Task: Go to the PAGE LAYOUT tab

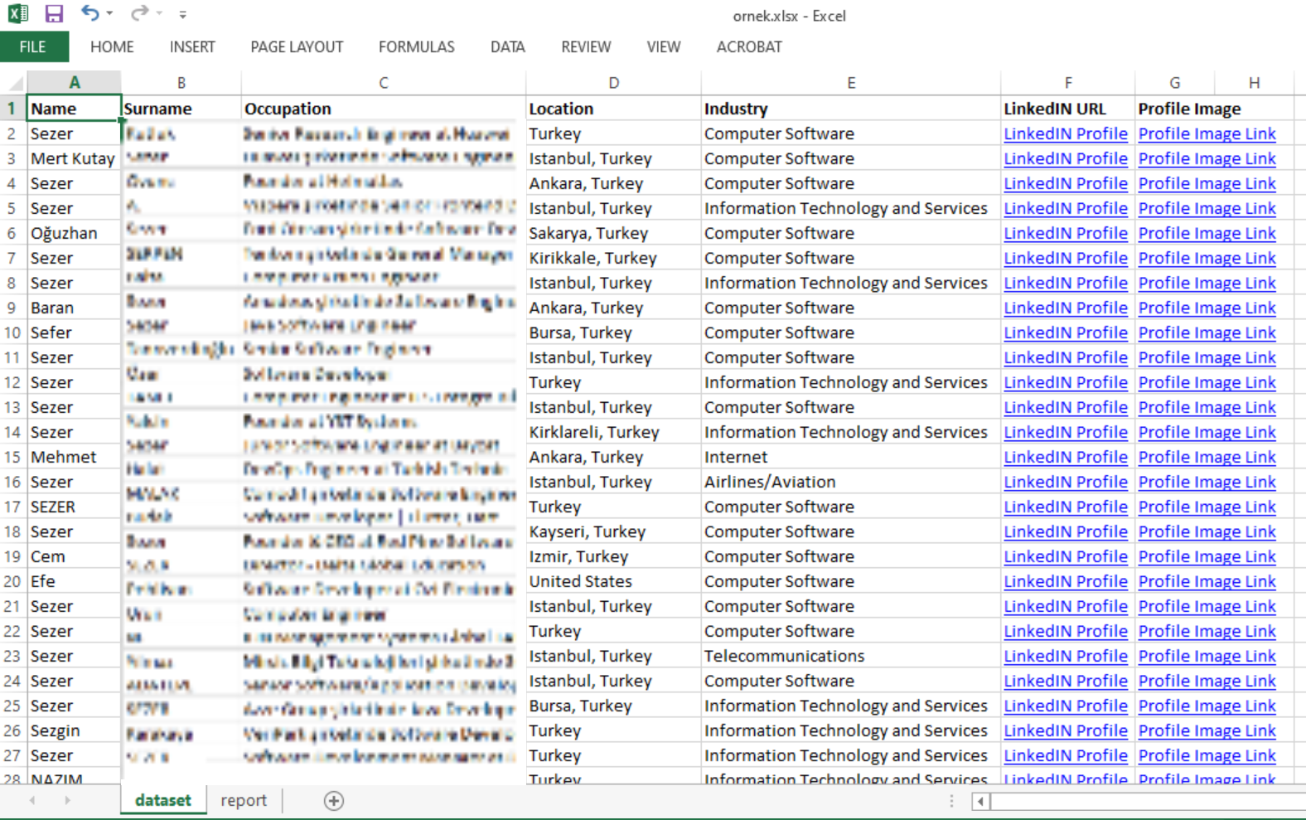Action: click(x=297, y=46)
